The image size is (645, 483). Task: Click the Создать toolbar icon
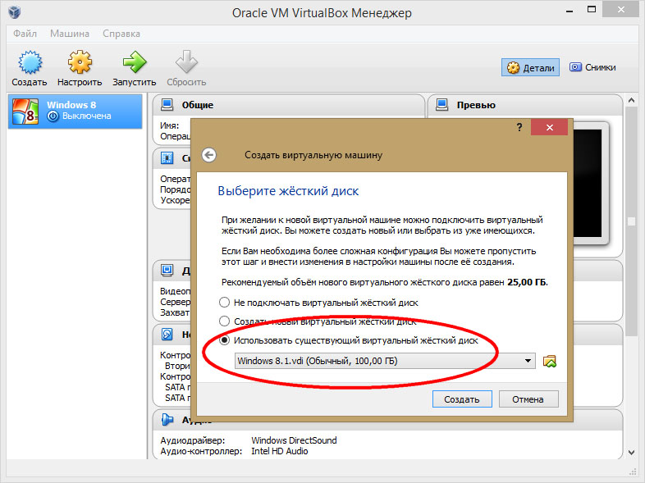(30, 62)
